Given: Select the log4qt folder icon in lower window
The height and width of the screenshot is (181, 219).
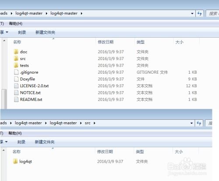Looking at the screenshot, I should (15, 161).
